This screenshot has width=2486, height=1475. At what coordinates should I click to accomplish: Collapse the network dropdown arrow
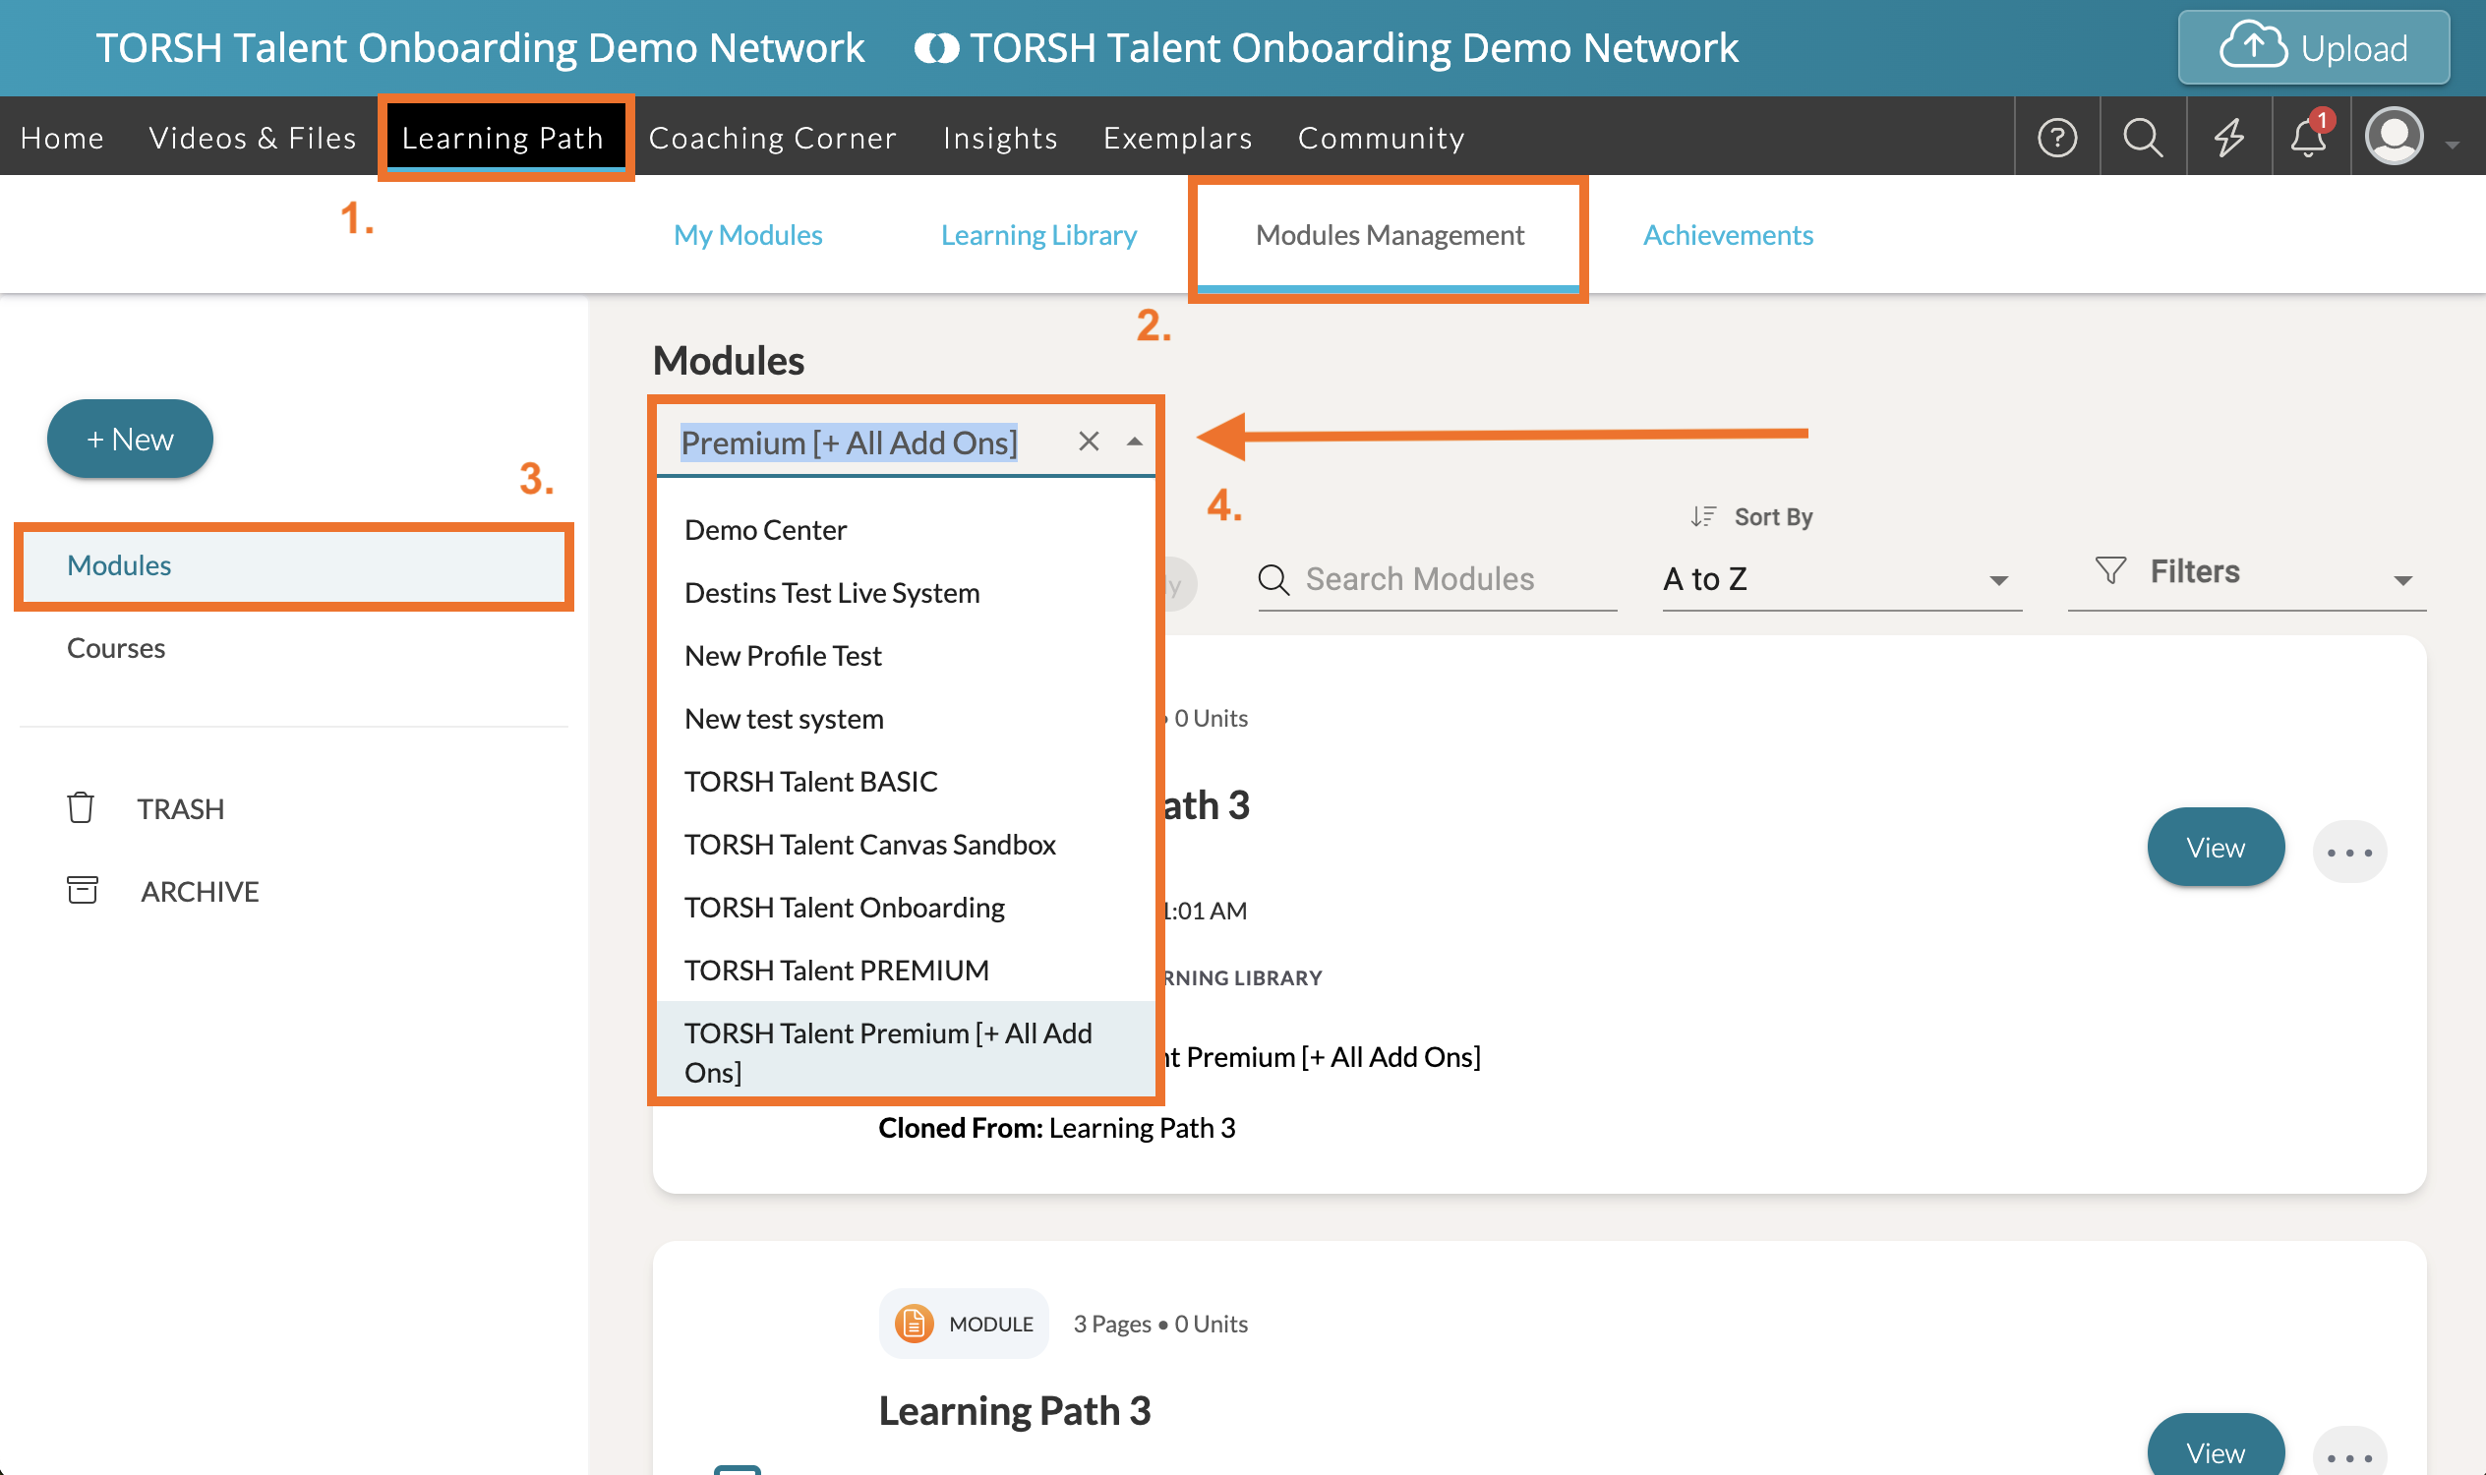click(1134, 442)
